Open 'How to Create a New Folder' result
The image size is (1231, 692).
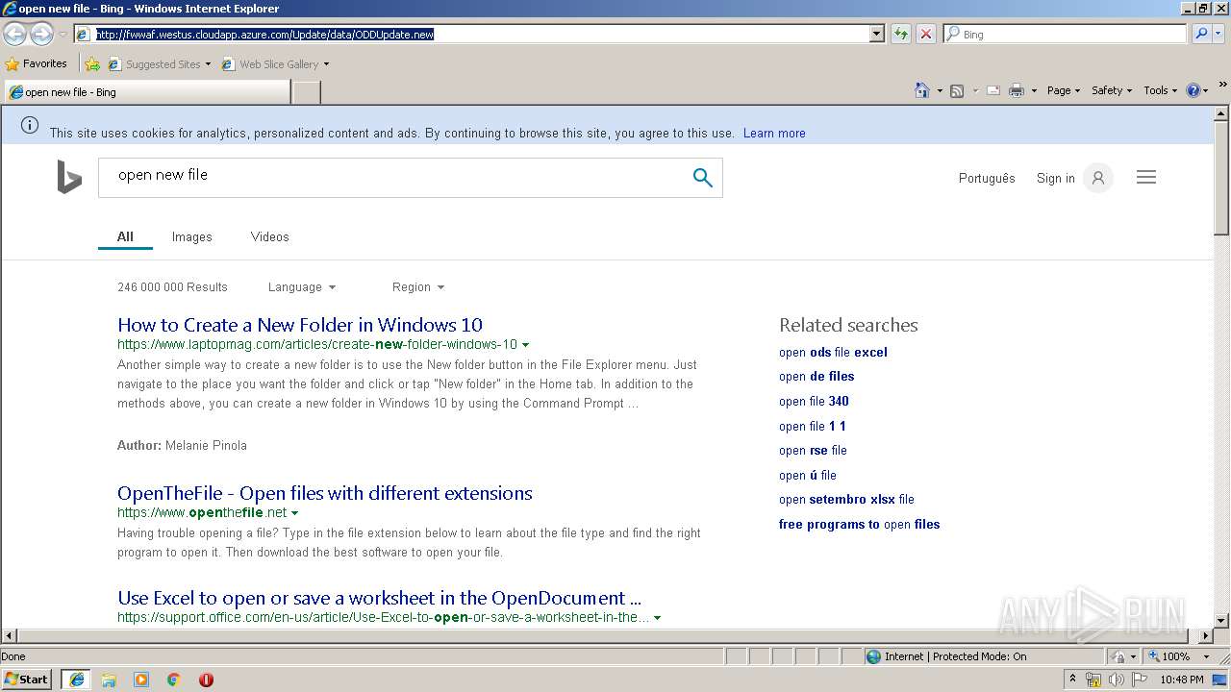[300, 325]
